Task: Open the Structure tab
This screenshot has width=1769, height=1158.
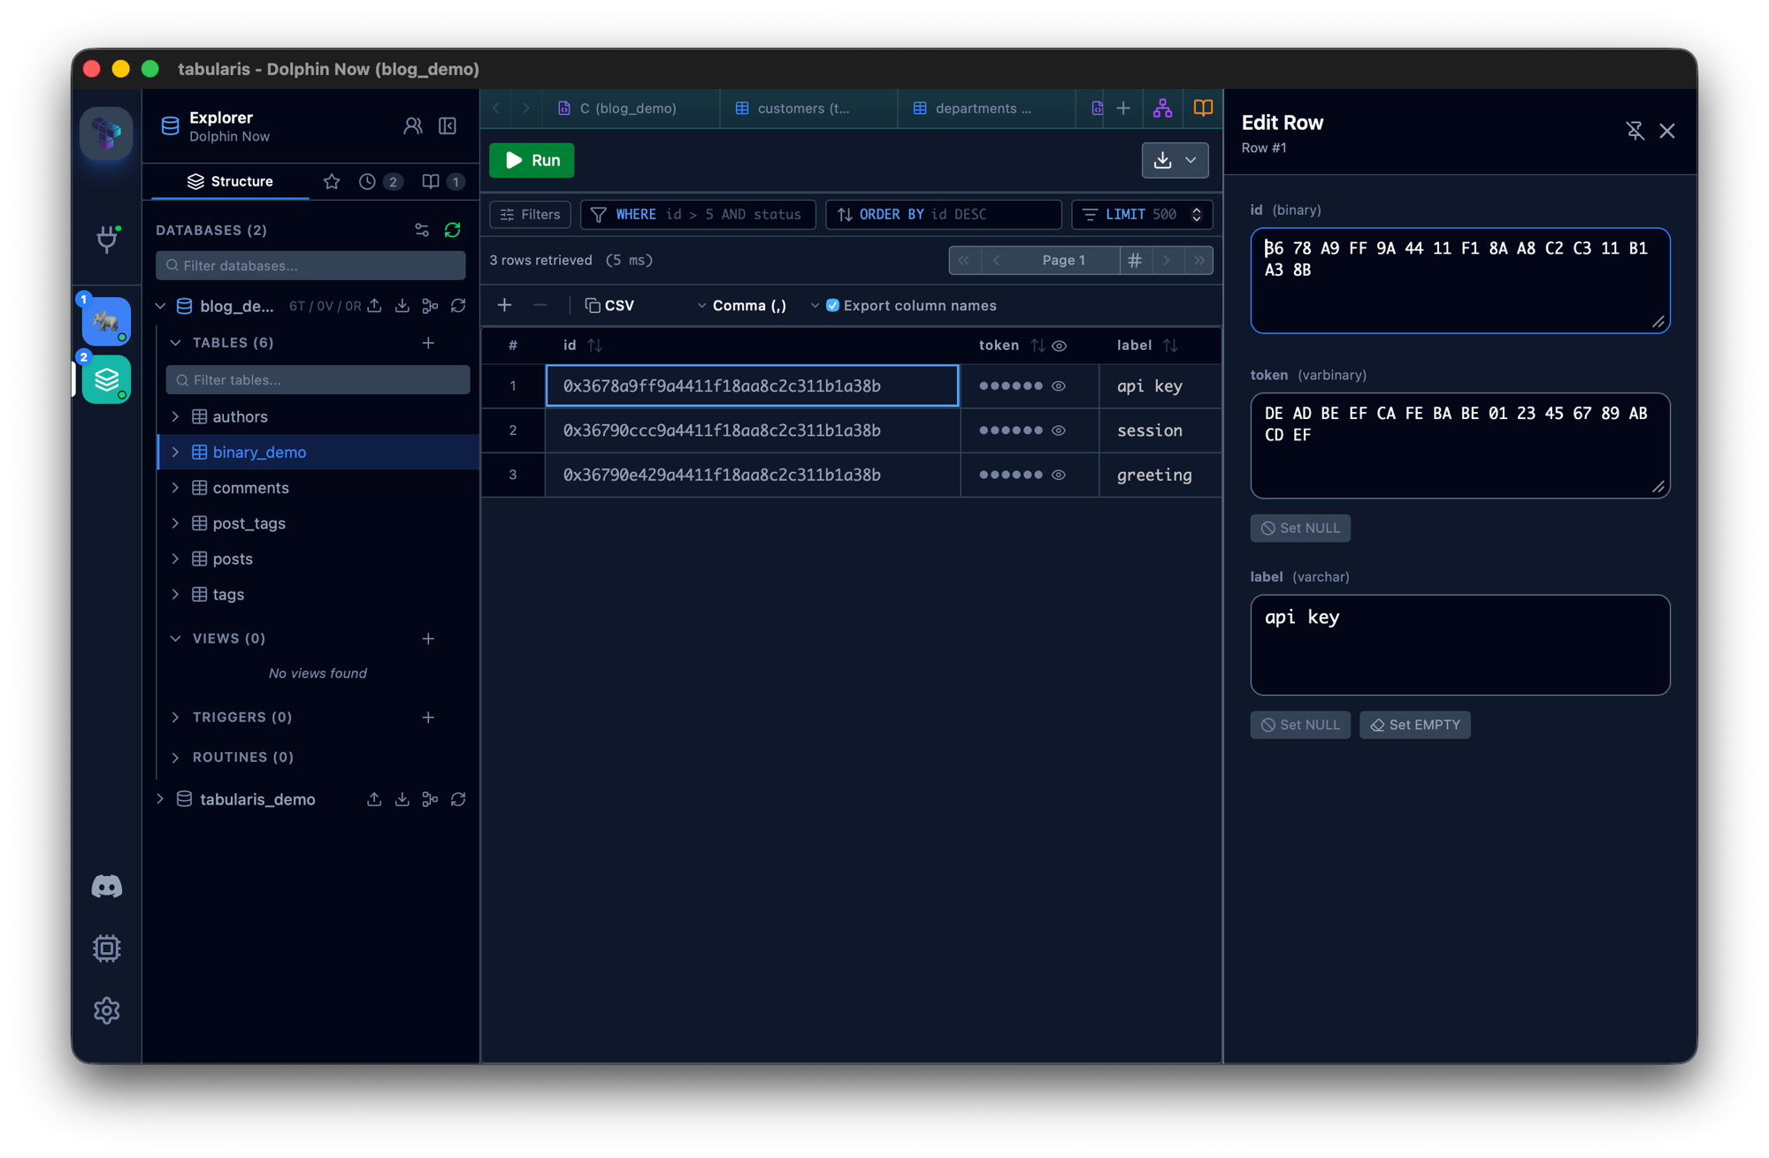Action: (230, 181)
